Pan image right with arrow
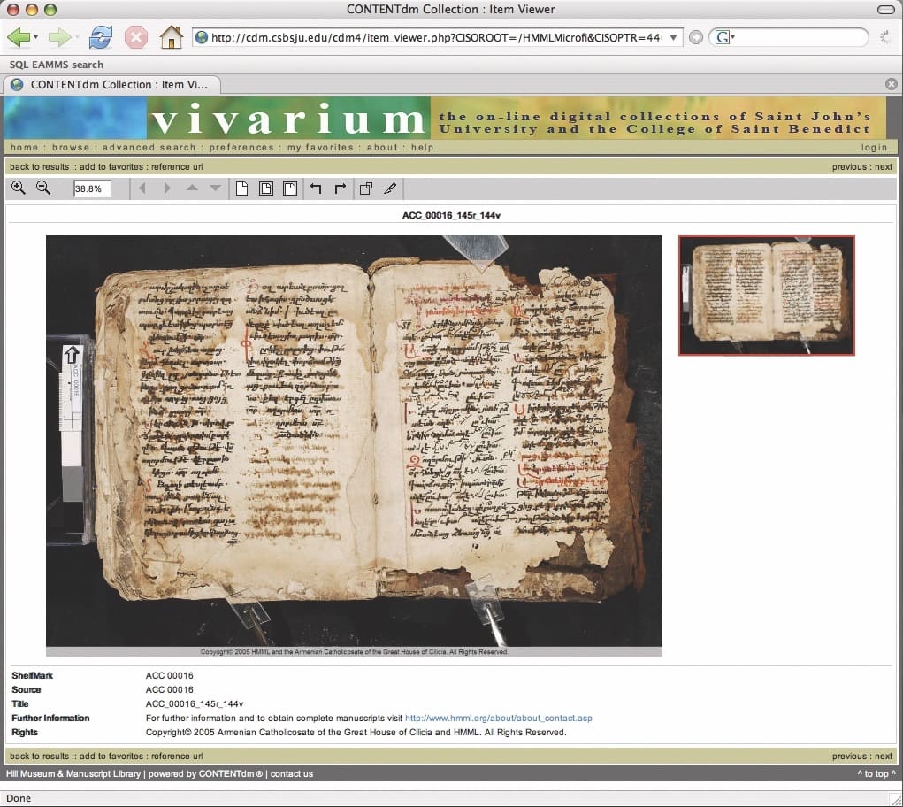The width and height of the screenshot is (903, 807). click(167, 188)
